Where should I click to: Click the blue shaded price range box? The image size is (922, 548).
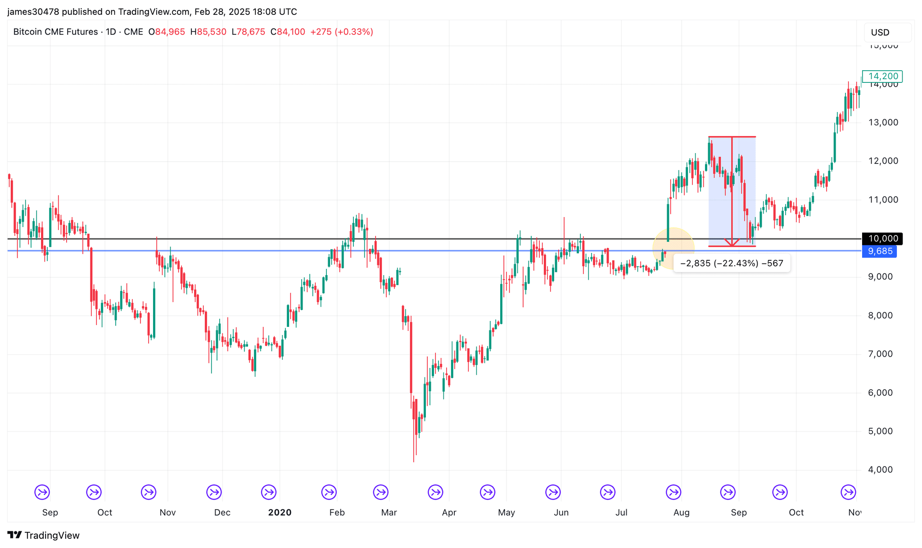tap(732, 191)
